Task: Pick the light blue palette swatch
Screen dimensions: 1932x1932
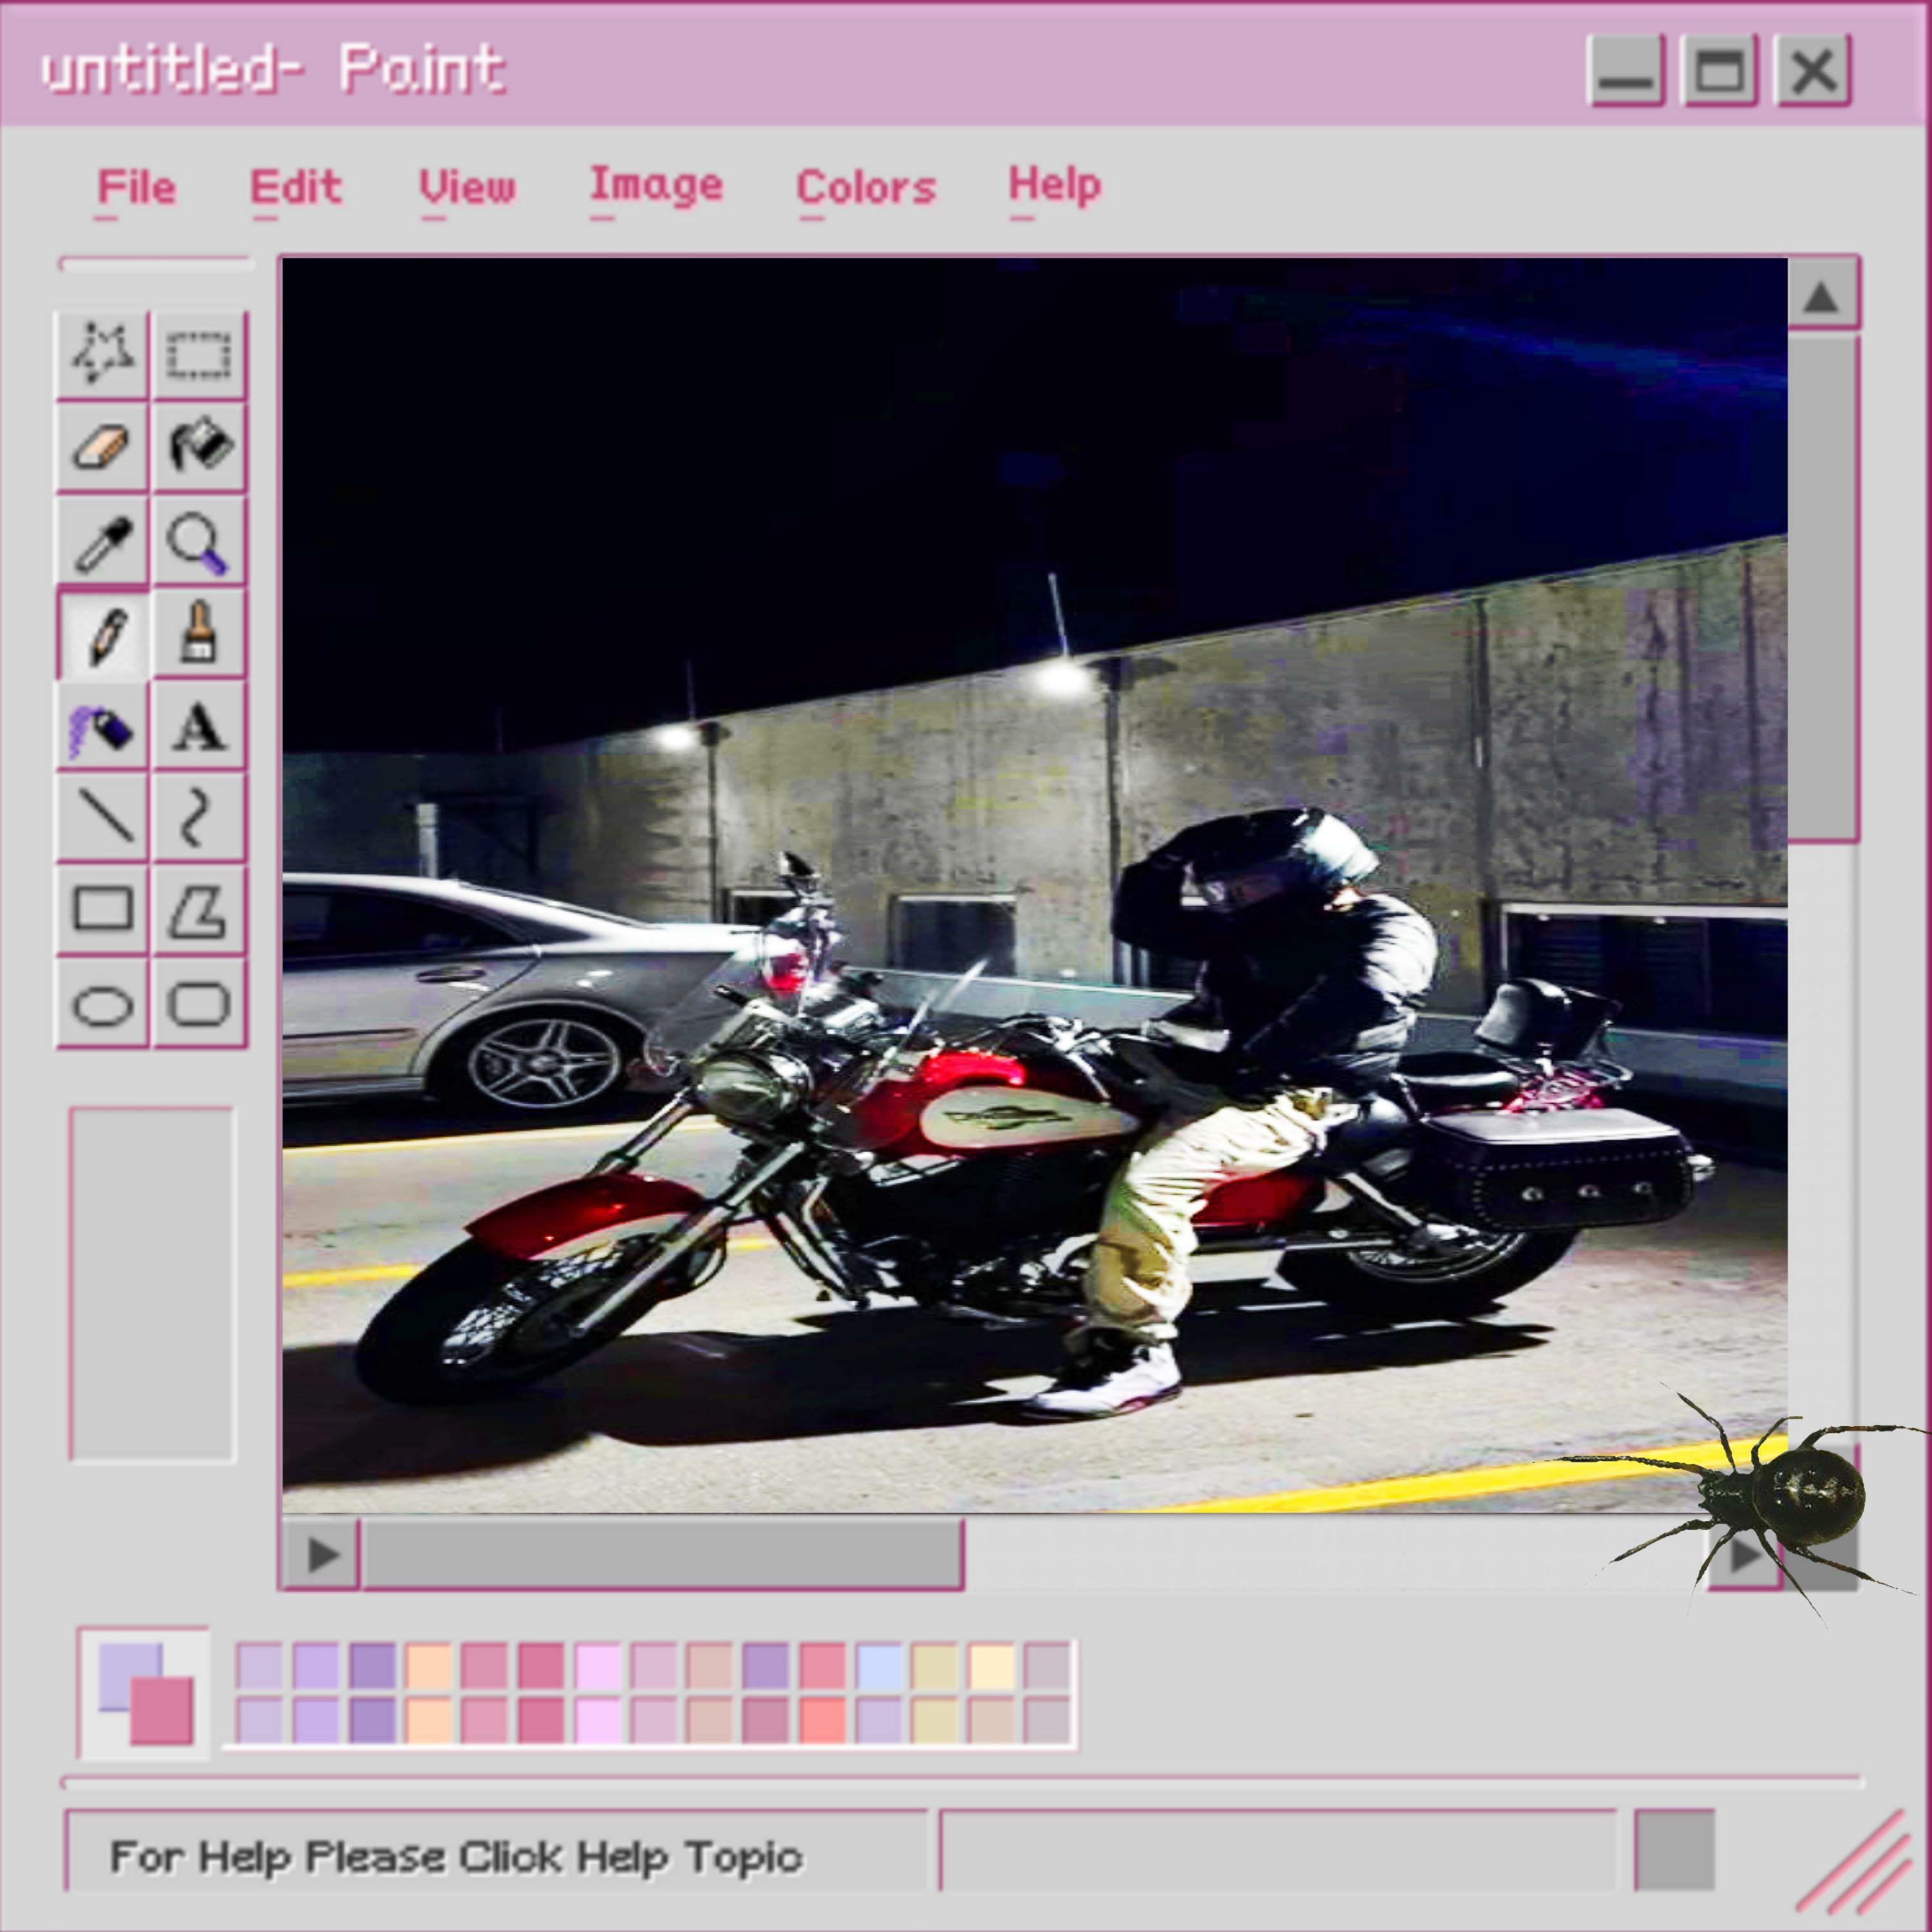Action: [x=879, y=1667]
